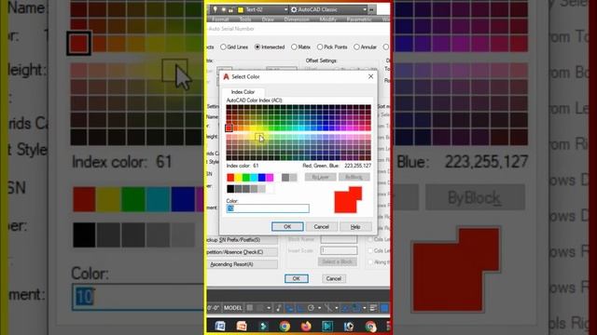Open the Draw menu
The height and width of the screenshot is (335, 597).
268,20
